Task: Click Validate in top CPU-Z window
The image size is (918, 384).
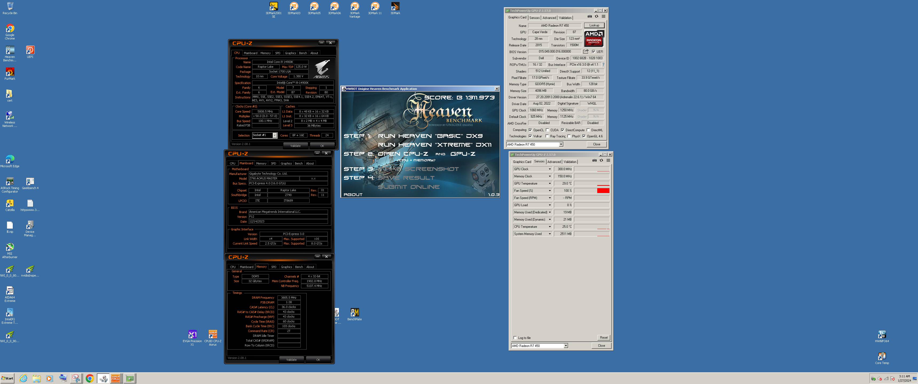Action: tap(295, 146)
